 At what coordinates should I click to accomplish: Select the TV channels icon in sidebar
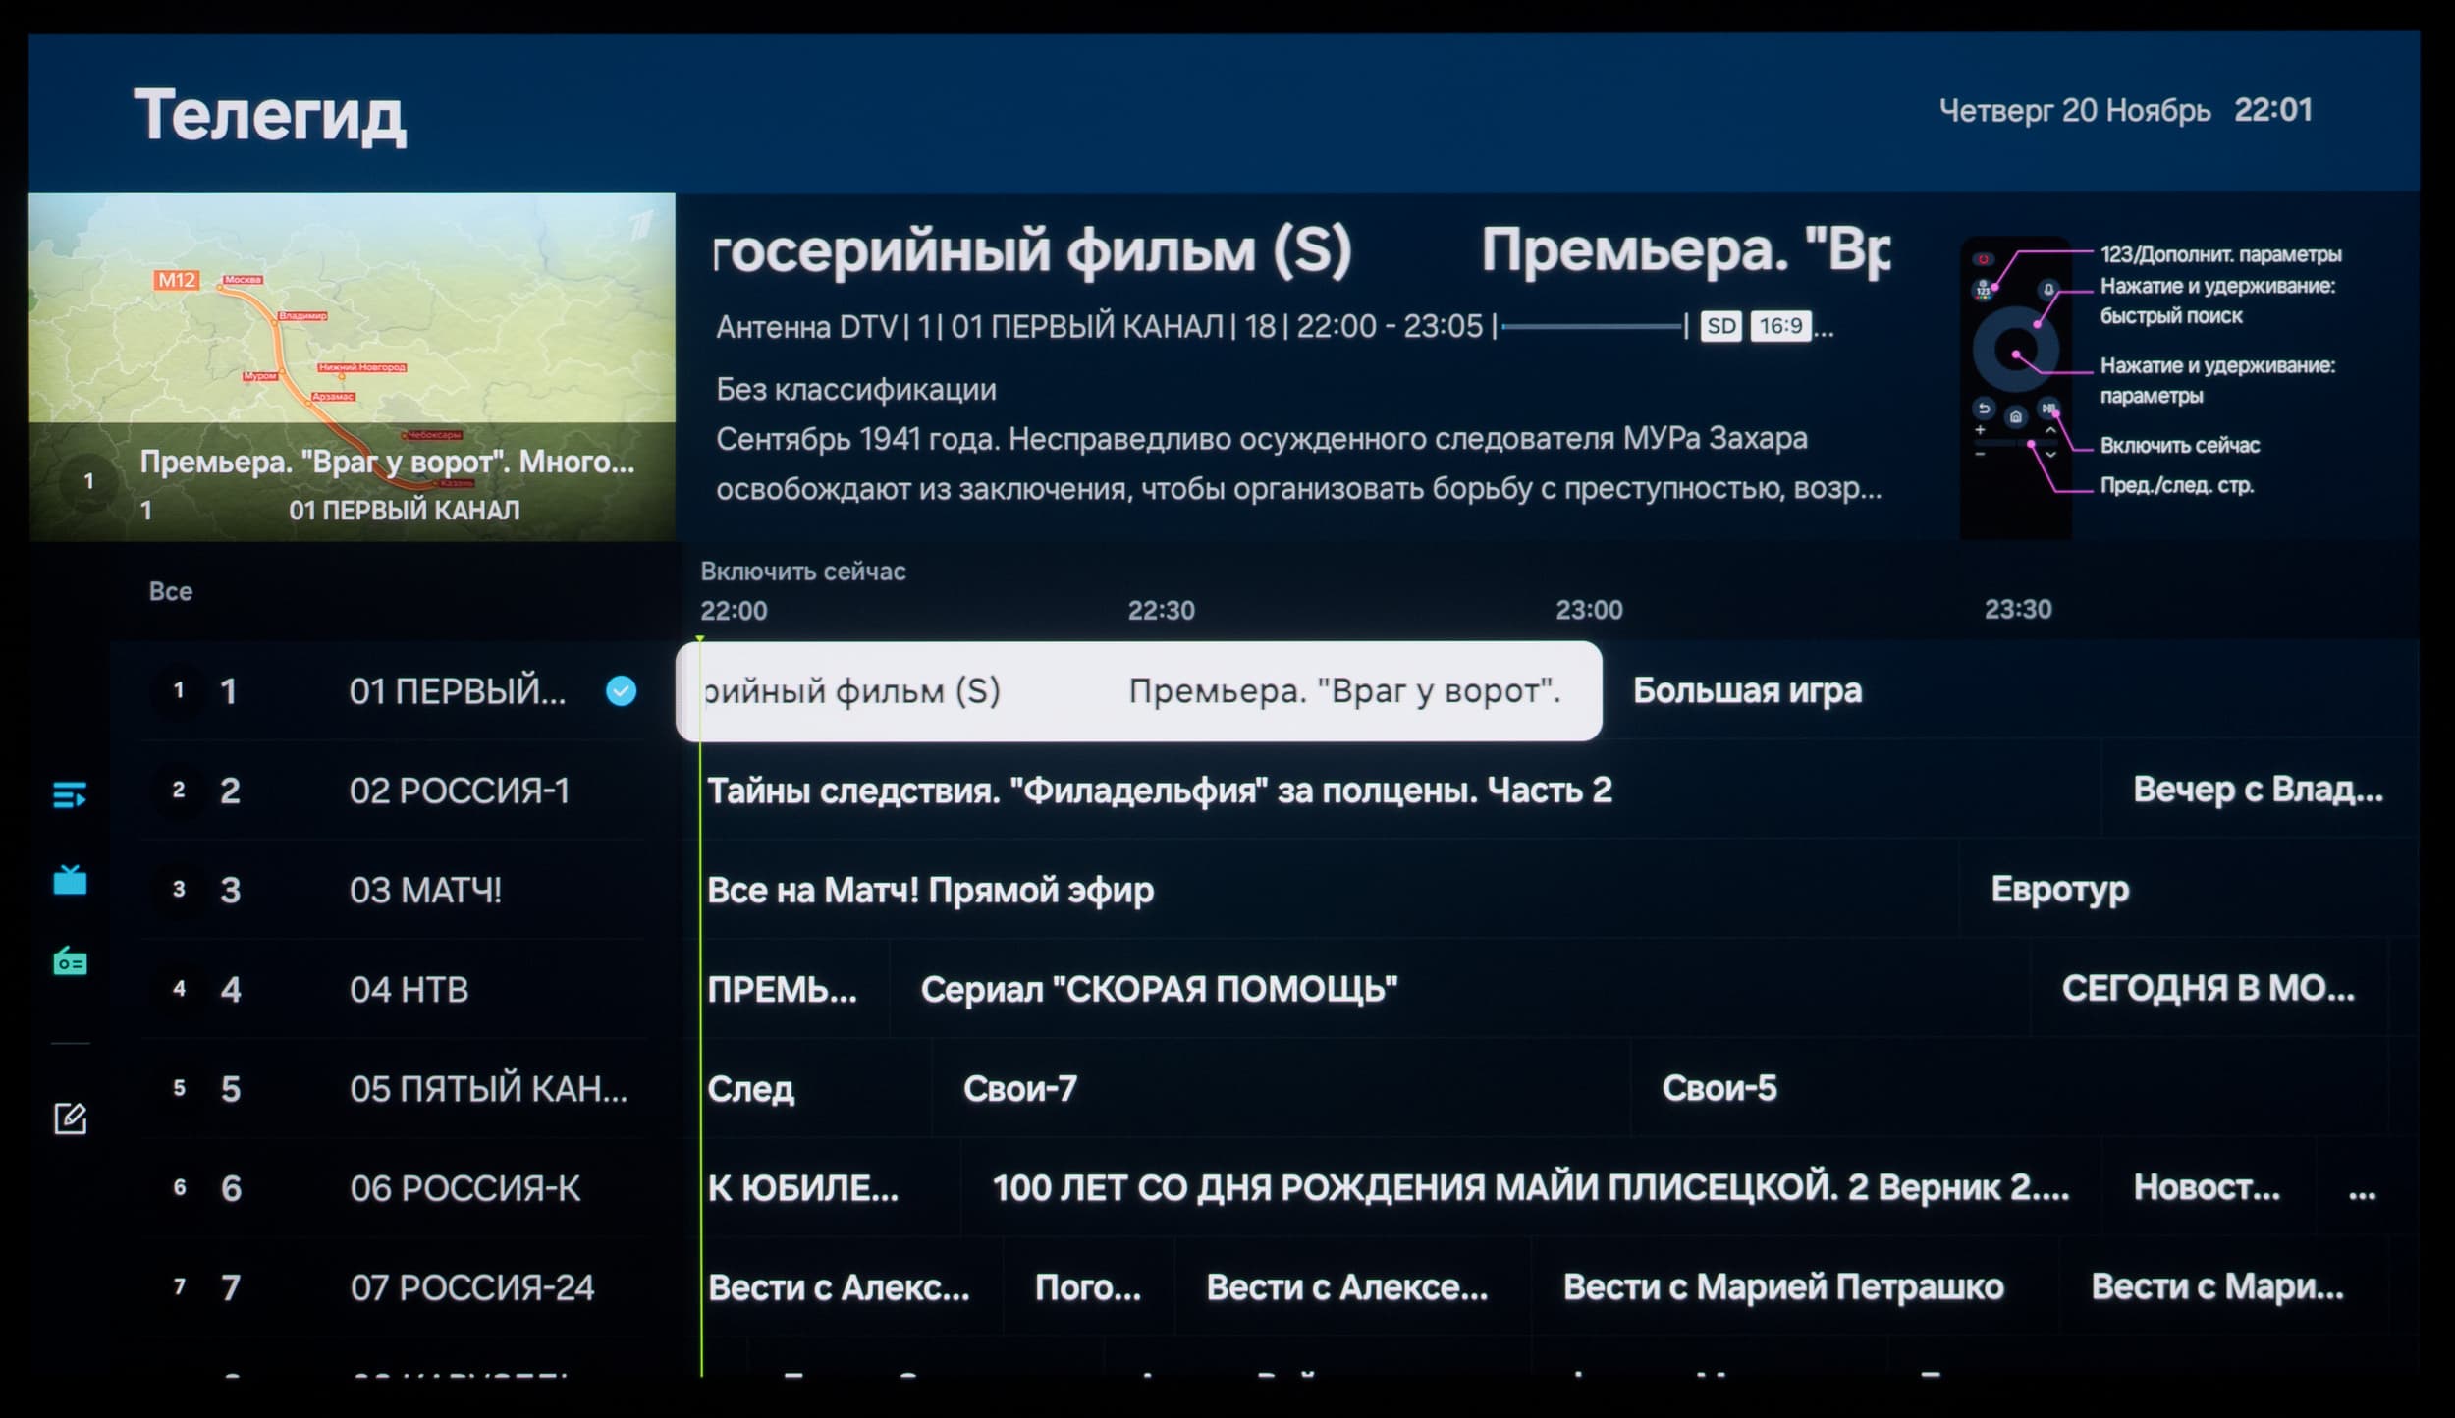[x=70, y=880]
